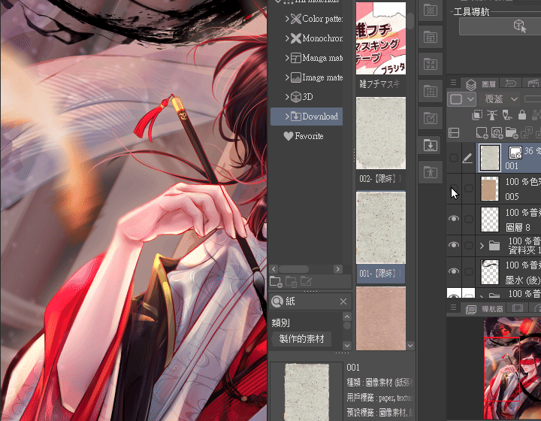The width and height of the screenshot is (541, 421).
Task: Select the 雑プチマスキングテープ material thumbnail
Action: coord(381,38)
